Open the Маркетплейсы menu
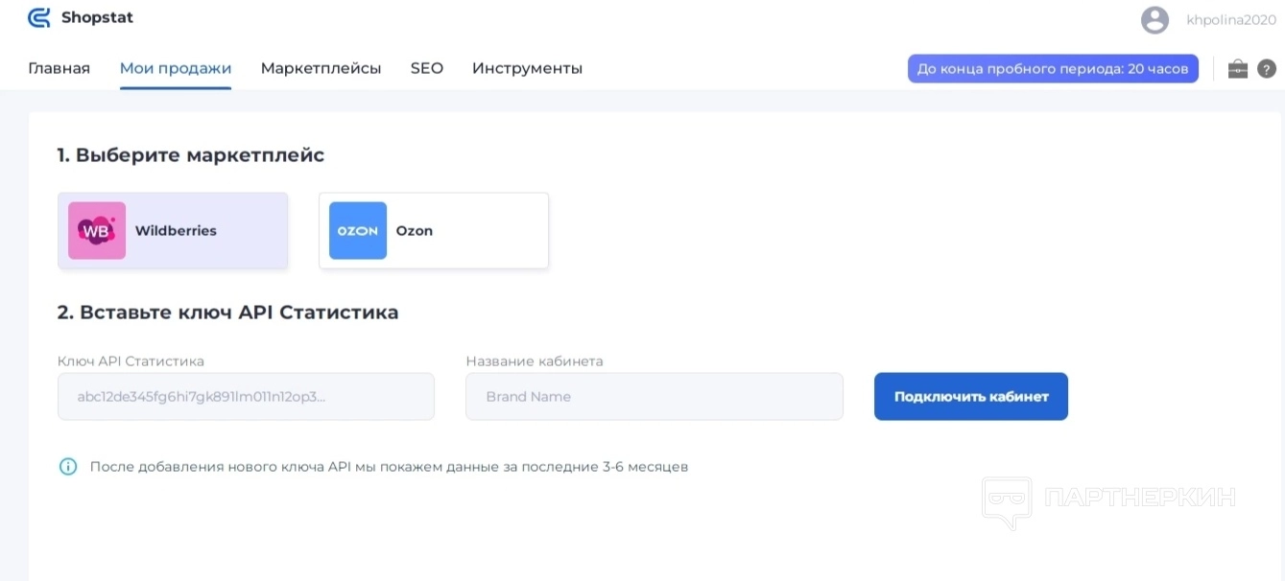This screenshot has height=581, width=1285. (321, 68)
